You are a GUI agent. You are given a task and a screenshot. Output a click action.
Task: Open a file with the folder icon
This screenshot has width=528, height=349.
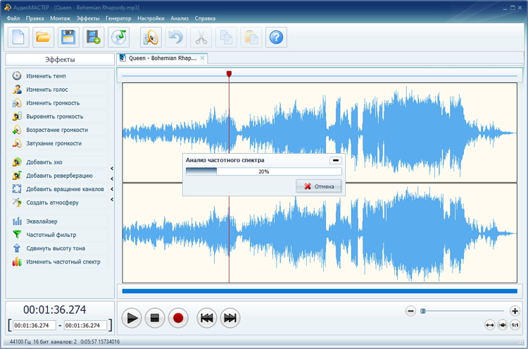tap(43, 37)
